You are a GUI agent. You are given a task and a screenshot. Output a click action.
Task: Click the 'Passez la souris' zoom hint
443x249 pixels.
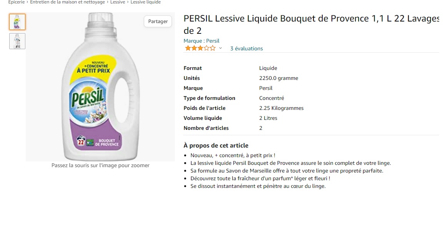click(x=100, y=165)
